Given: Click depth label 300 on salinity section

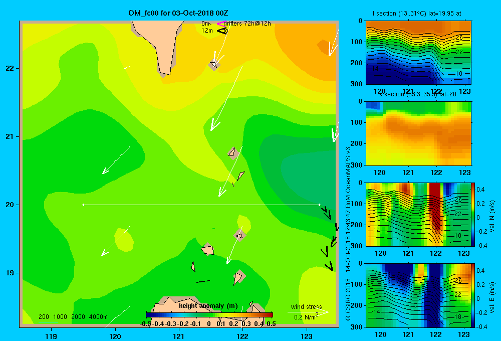Looking at the screenshot, I should coord(357,165).
